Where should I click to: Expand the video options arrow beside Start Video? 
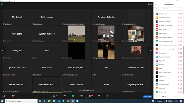(17, 96)
